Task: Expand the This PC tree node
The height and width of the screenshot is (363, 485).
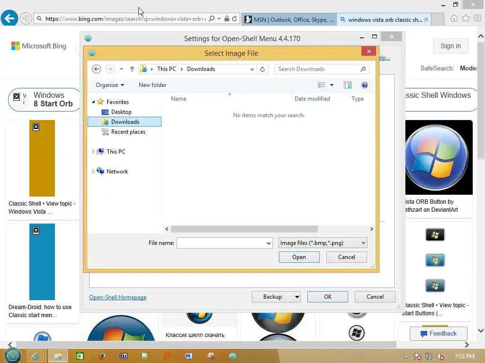Action: point(93,152)
